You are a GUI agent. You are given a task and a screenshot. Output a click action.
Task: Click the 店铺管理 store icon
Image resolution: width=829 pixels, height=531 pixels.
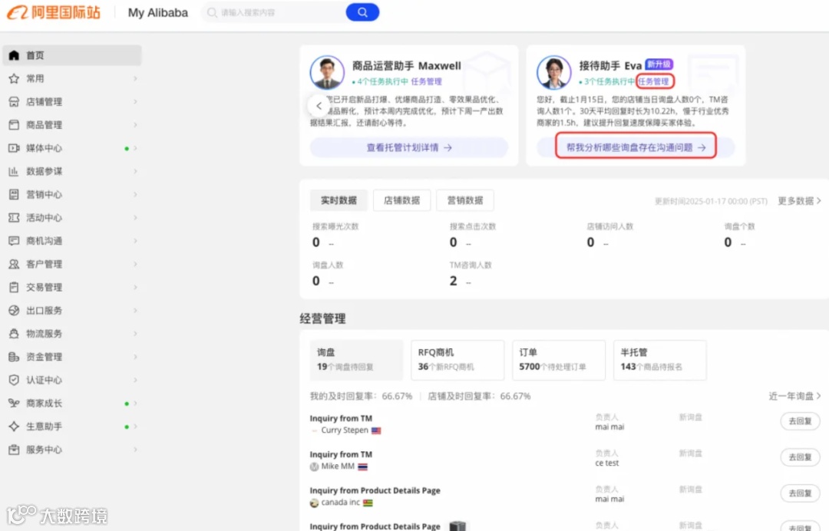pyautogui.click(x=15, y=101)
